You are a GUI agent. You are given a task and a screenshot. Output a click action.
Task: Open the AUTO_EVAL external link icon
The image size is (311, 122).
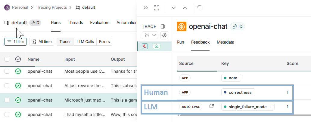pyautogui.click(x=212, y=106)
